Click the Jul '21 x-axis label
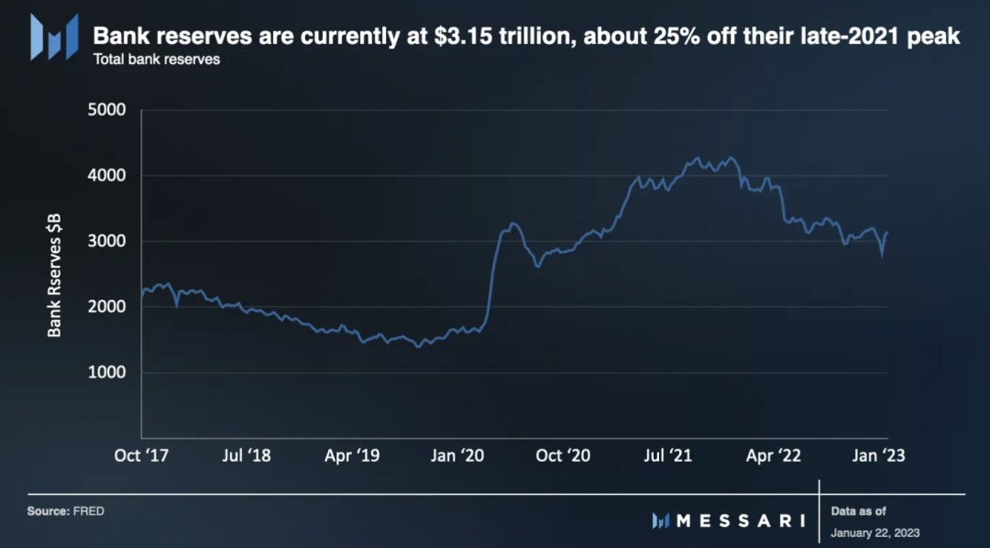This screenshot has height=548, width=990. pos(668,455)
